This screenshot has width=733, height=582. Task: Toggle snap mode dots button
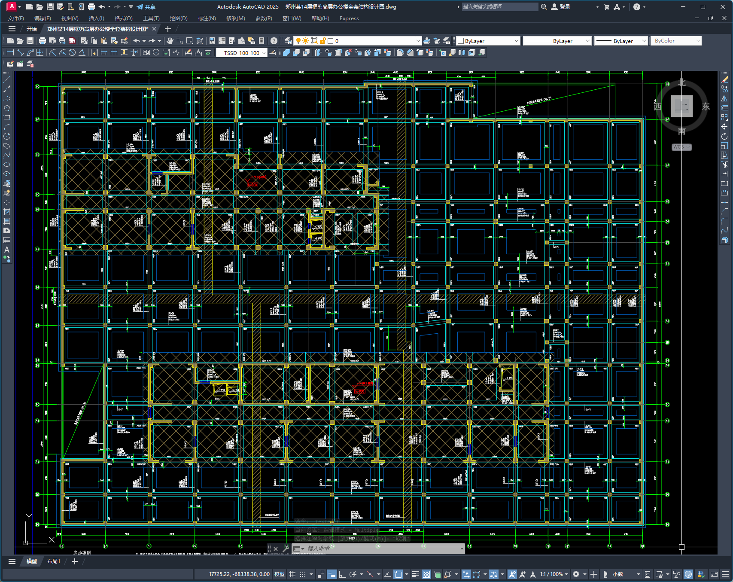pos(303,574)
